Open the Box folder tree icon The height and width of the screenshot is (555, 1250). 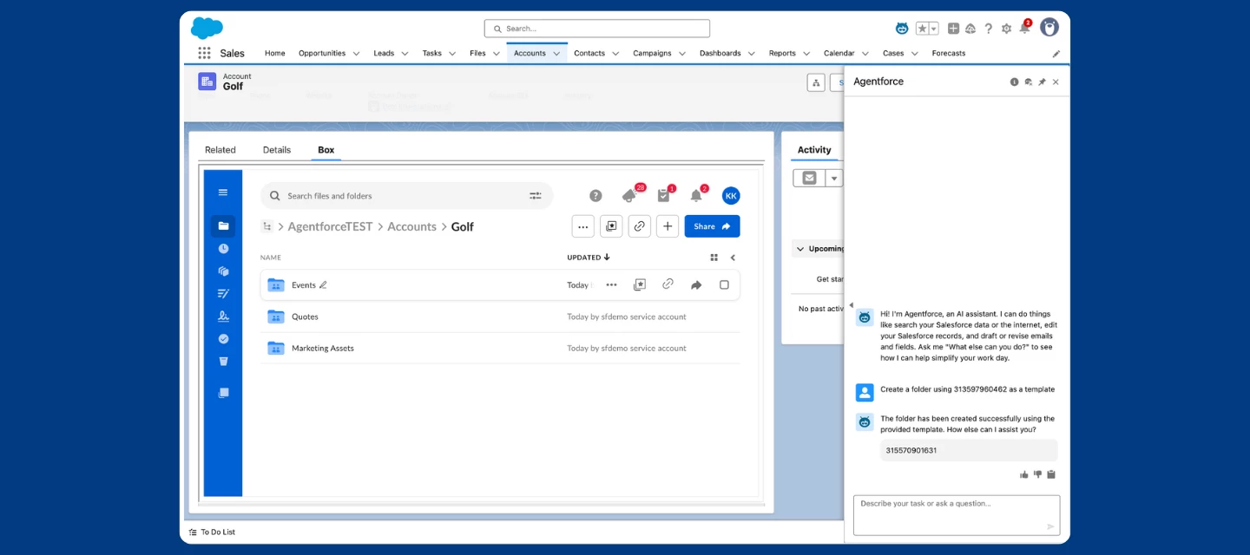[266, 226]
